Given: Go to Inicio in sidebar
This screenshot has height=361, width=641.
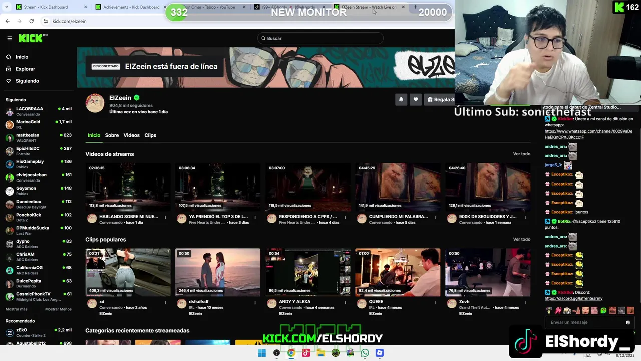Looking at the screenshot, I should pos(22,57).
